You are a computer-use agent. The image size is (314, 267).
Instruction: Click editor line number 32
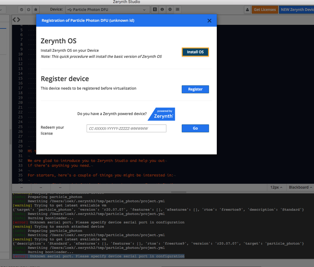(20, 161)
